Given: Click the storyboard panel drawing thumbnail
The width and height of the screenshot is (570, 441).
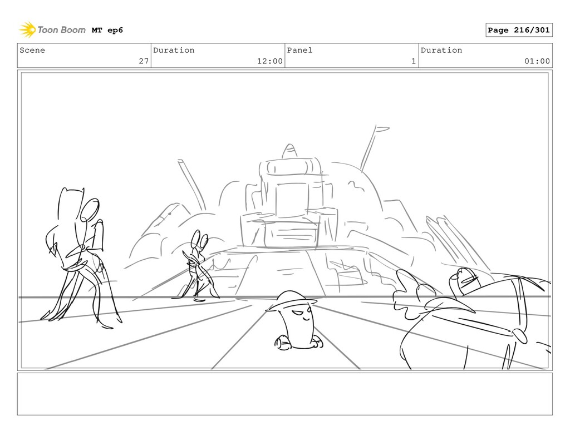Looking at the screenshot, I should point(284,220).
